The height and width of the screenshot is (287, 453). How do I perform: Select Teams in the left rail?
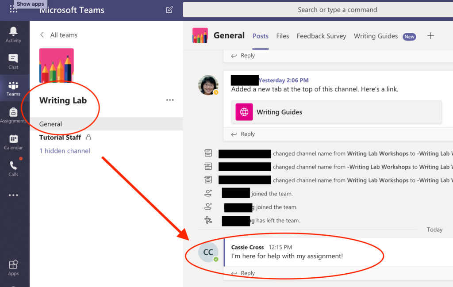(13, 88)
